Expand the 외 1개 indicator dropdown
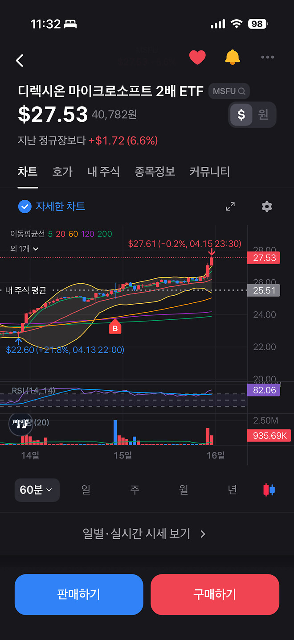The height and width of the screenshot is (640, 294). click(24, 249)
